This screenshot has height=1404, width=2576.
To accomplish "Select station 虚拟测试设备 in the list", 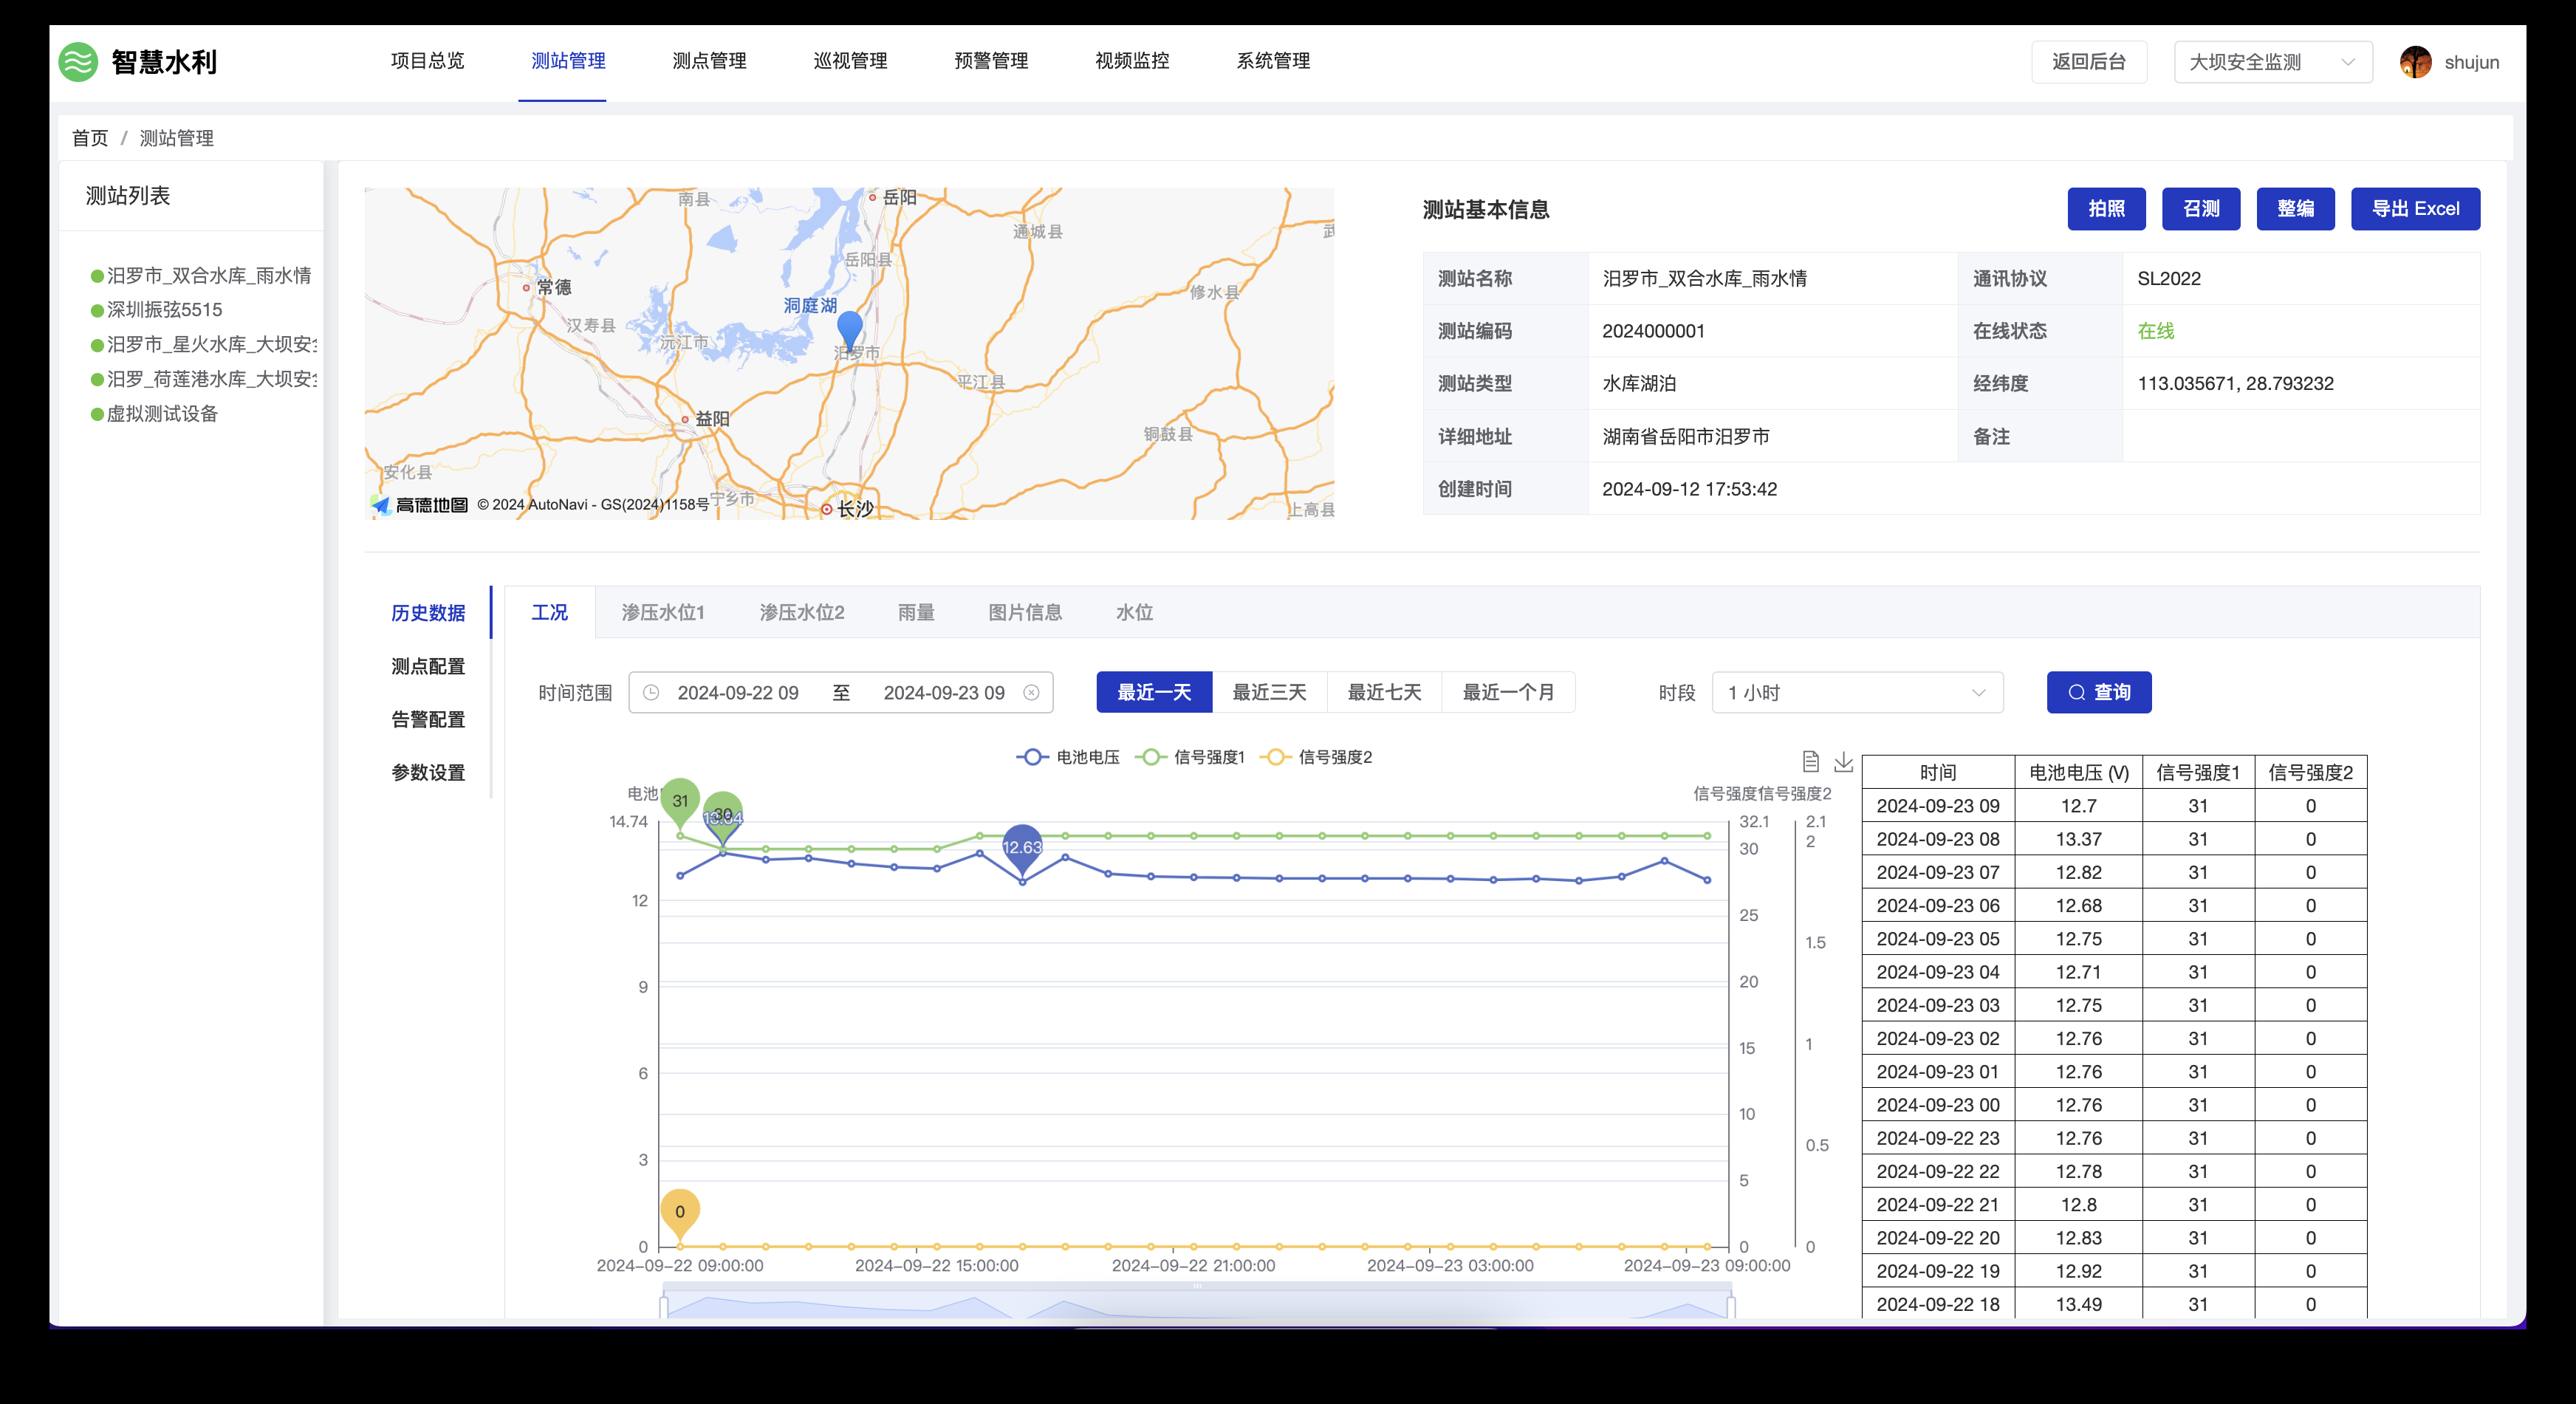I will pyautogui.click(x=162, y=414).
